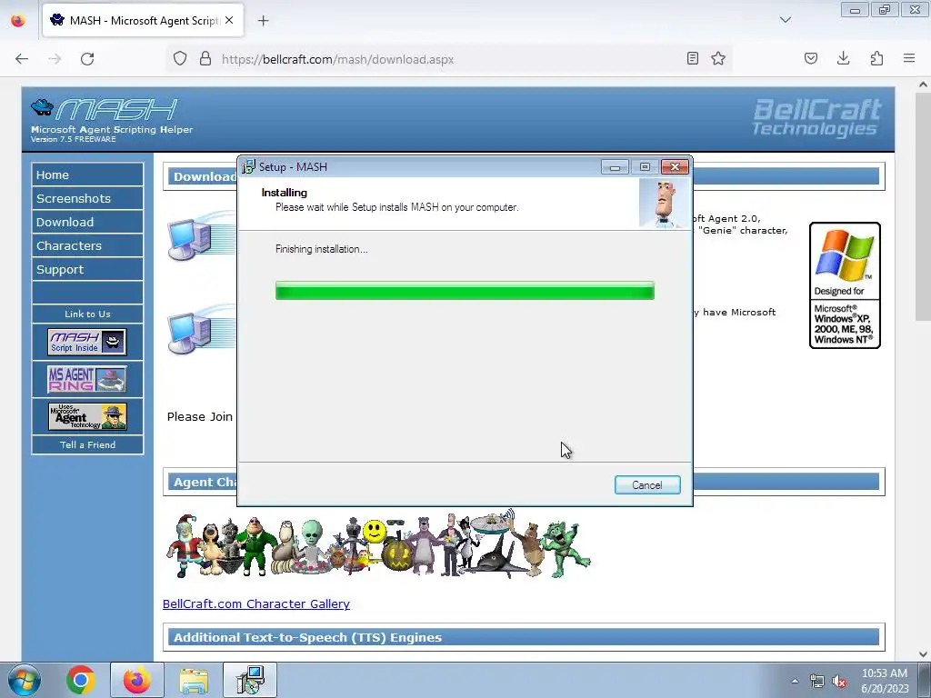Click the network tray icon

817,681
